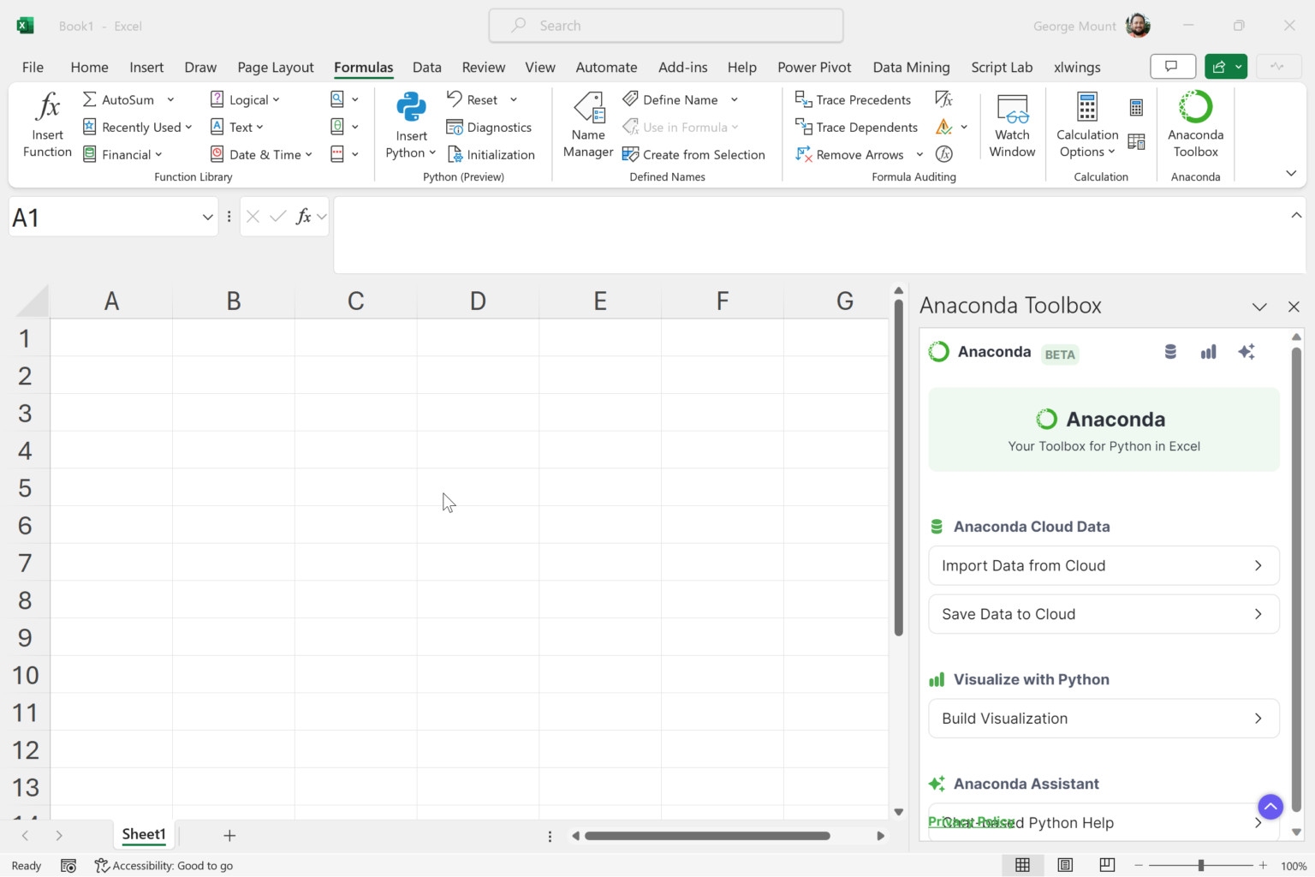Image resolution: width=1315 pixels, height=877 pixels.
Task: Switch to Page Layout view in status bar
Action: 1065,865
